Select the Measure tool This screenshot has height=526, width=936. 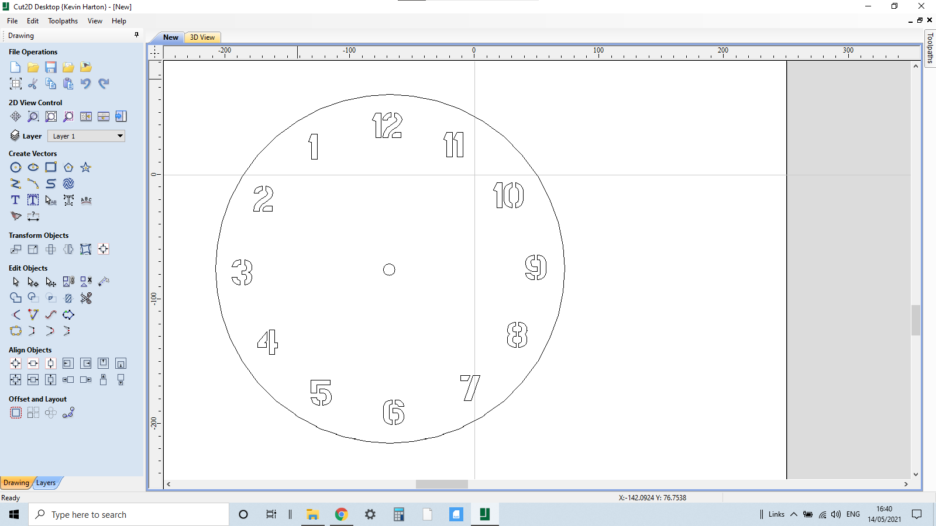pyautogui.click(x=33, y=216)
